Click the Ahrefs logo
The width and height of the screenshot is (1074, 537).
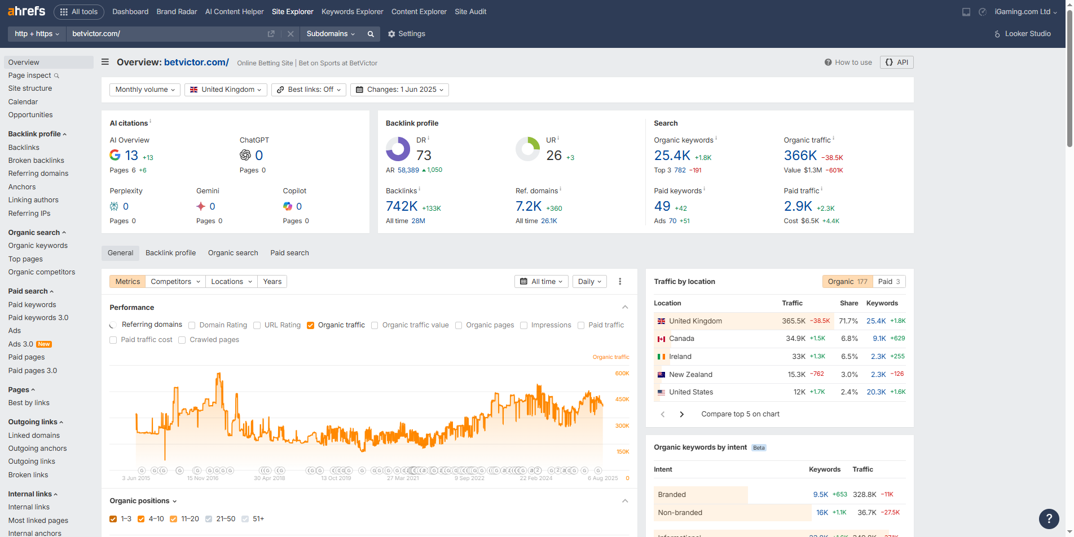(x=27, y=11)
